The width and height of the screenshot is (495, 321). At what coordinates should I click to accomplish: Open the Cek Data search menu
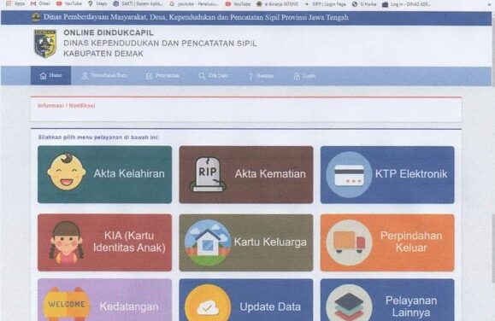(x=213, y=76)
